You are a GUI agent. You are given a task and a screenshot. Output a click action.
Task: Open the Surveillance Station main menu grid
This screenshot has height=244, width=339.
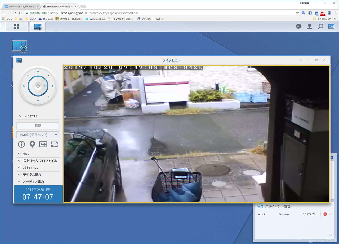tap(16, 27)
